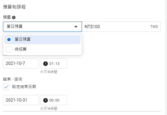Click the TWD currency label
This screenshot has width=167, height=115.
click(x=154, y=27)
